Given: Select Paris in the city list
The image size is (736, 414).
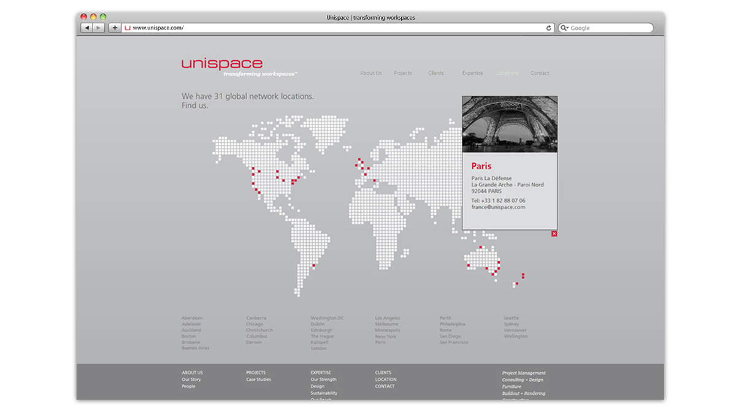Looking at the screenshot, I should [380, 342].
